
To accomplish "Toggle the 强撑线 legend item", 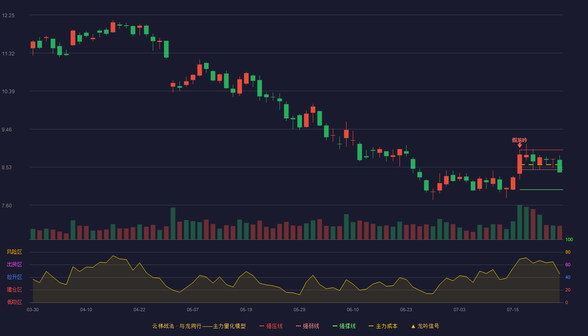I will pyautogui.click(x=344, y=326).
